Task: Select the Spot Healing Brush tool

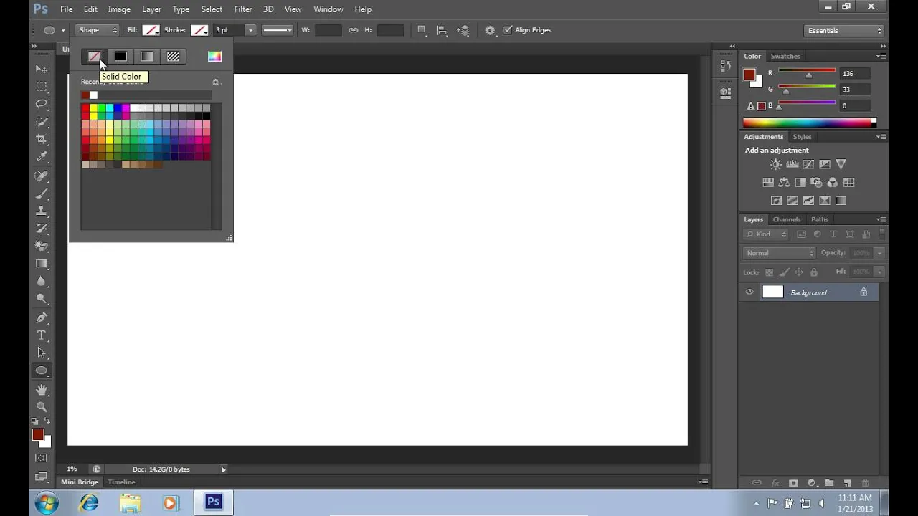Action: coord(42,176)
